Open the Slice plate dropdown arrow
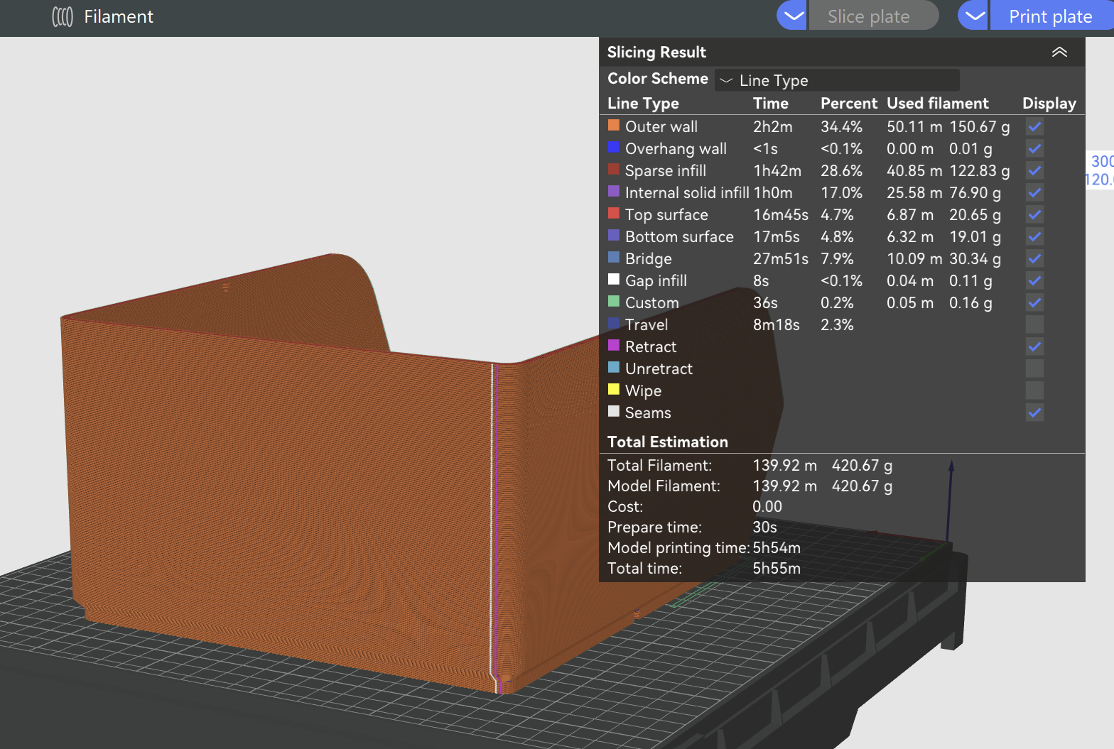This screenshot has height=749, width=1114. click(791, 16)
